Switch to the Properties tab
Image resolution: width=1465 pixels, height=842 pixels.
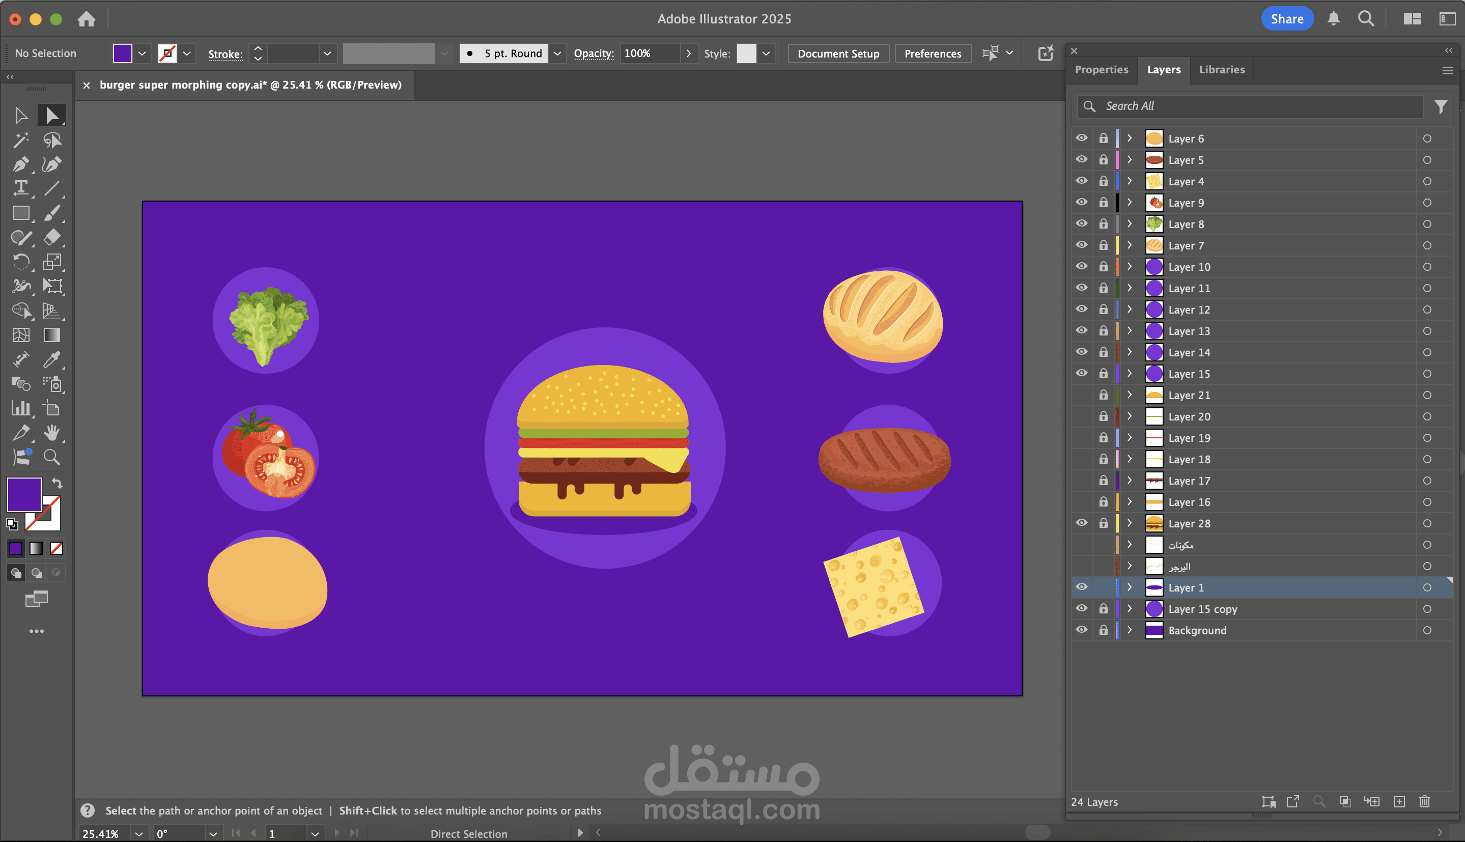tap(1102, 69)
